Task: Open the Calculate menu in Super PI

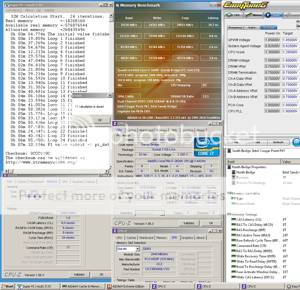Action: coord(14,10)
